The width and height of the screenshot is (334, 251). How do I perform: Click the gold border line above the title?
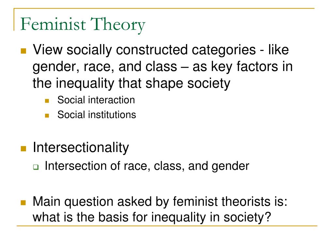[x=164, y=8]
